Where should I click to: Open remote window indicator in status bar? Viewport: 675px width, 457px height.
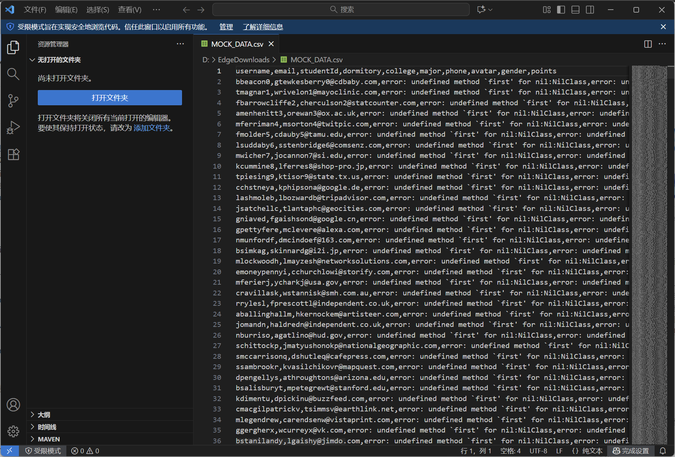coord(10,451)
